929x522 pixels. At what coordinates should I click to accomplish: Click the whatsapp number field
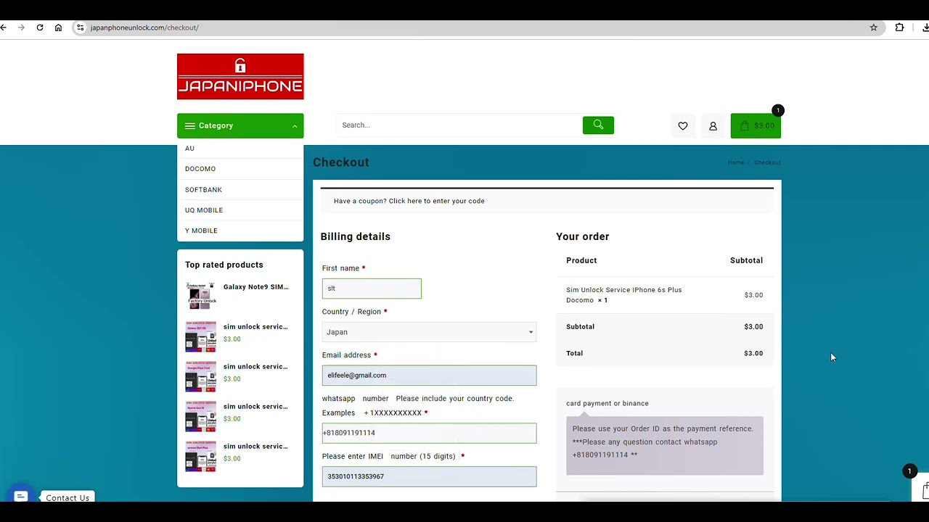point(429,433)
